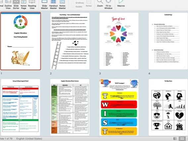Select the Essay Writing Support Sheet slide
The height and width of the screenshot is (141, 188).
click(x=21, y=107)
